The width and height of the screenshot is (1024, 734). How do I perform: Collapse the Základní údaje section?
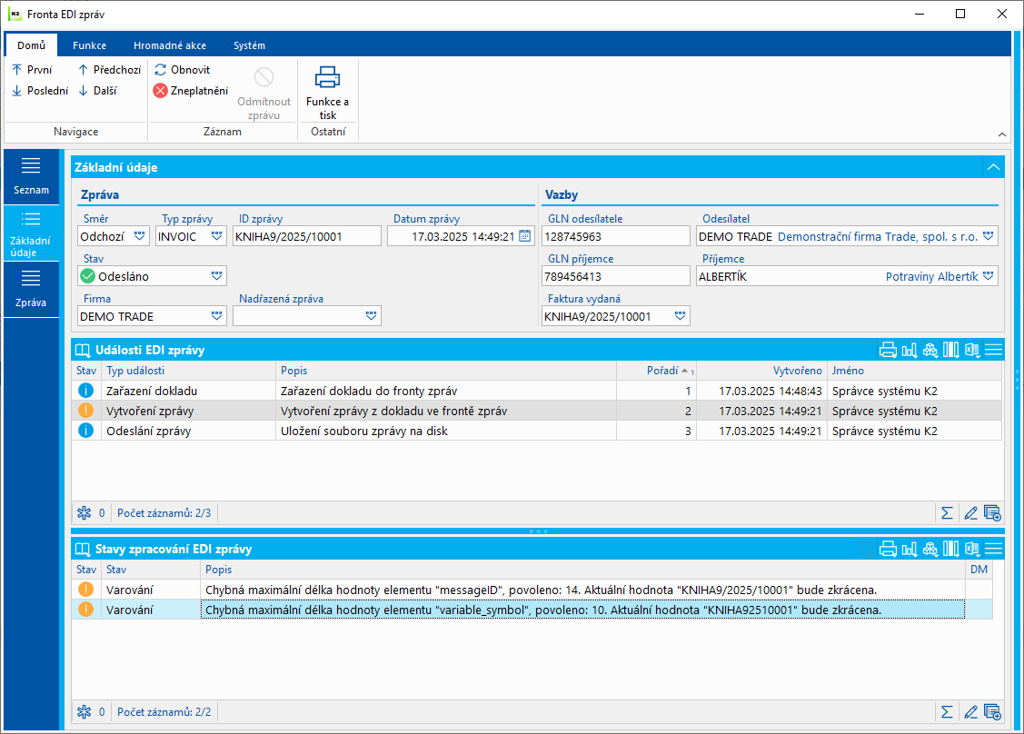click(x=994, y=167)
